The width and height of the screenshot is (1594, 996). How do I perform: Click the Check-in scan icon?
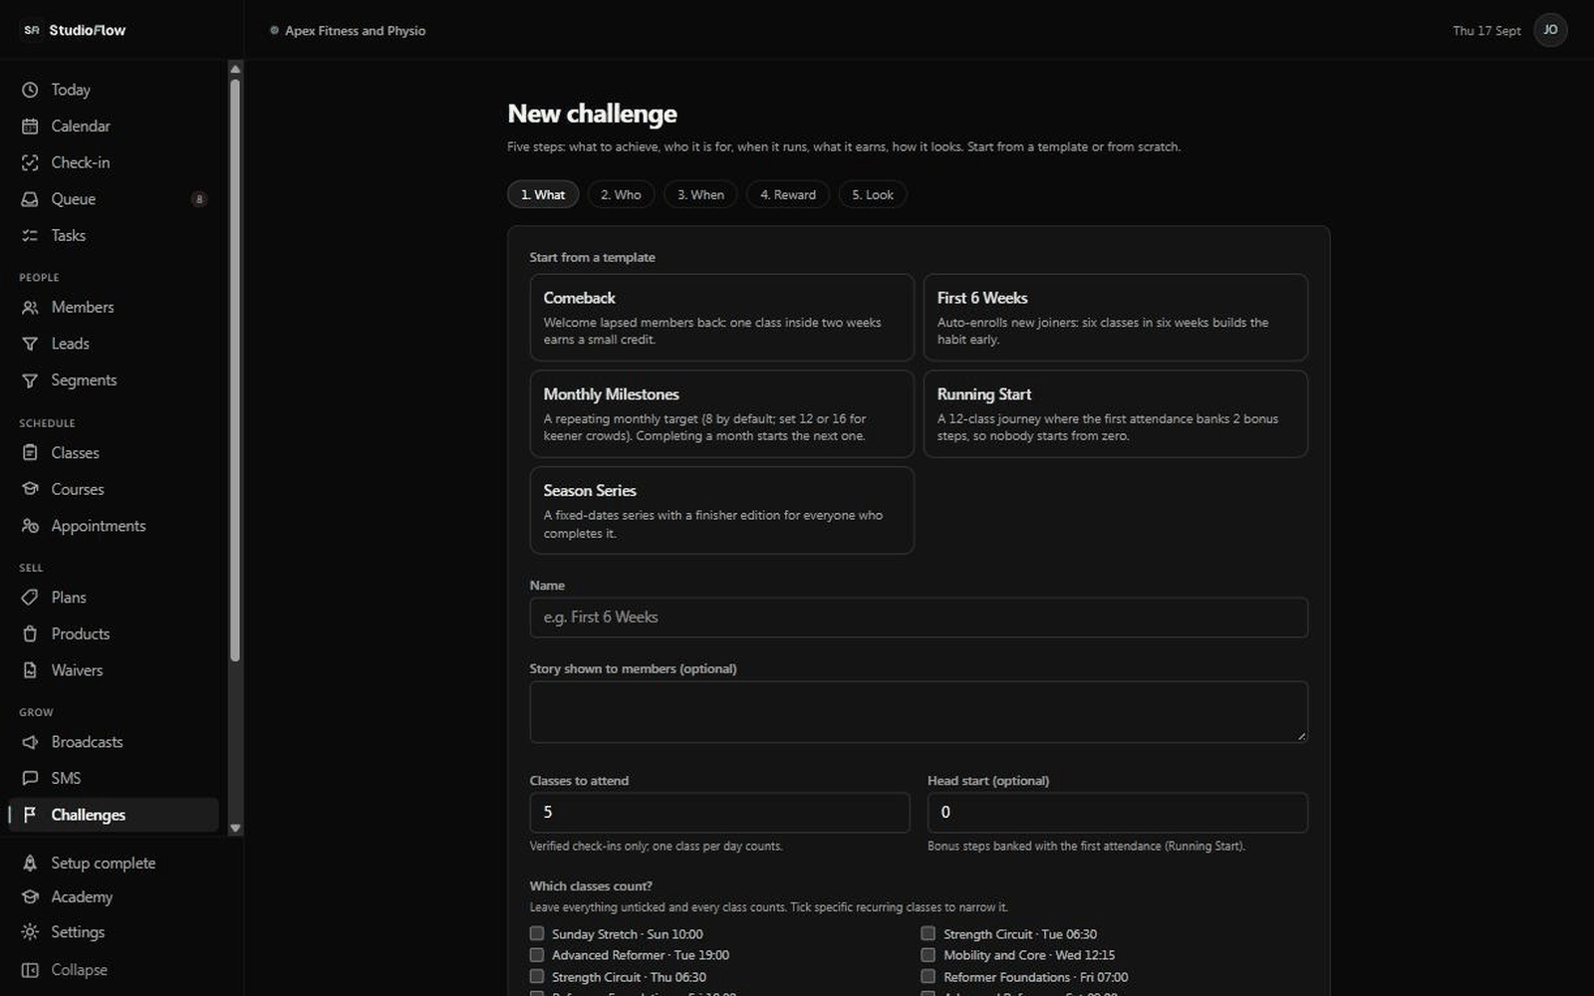(30, 162)
